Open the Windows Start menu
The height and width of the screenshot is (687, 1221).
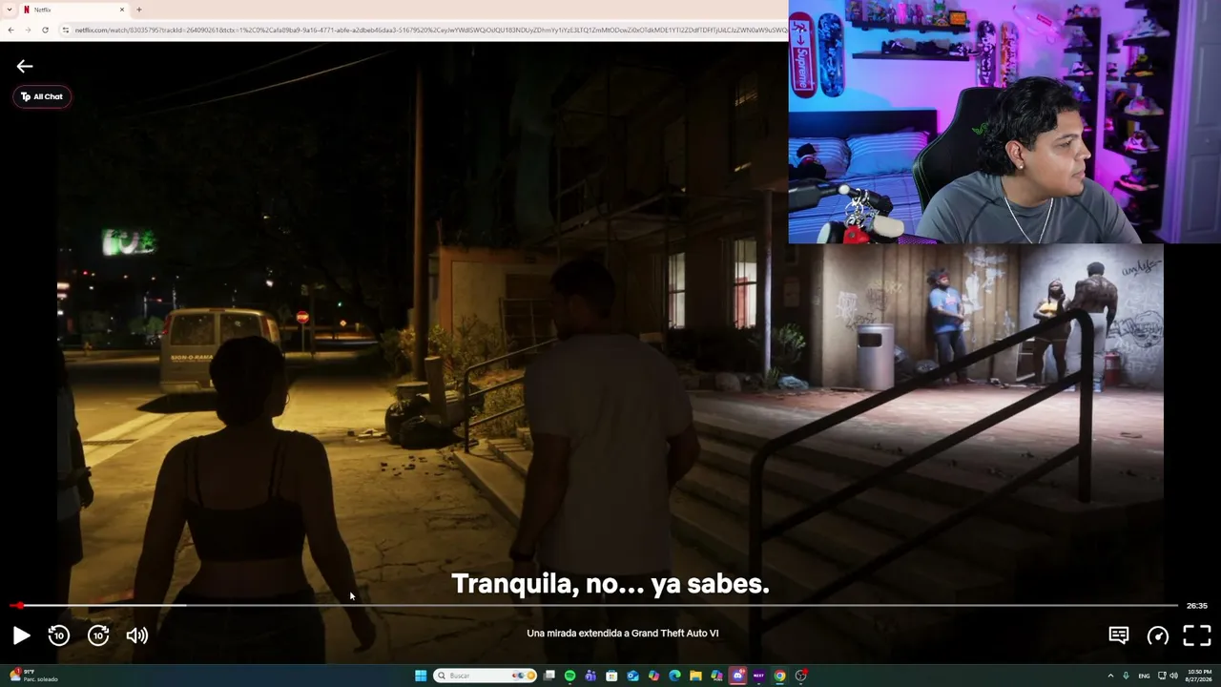tap(421, 676)
